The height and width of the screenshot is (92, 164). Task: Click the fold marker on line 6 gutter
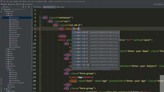click(x=41, y=29)
